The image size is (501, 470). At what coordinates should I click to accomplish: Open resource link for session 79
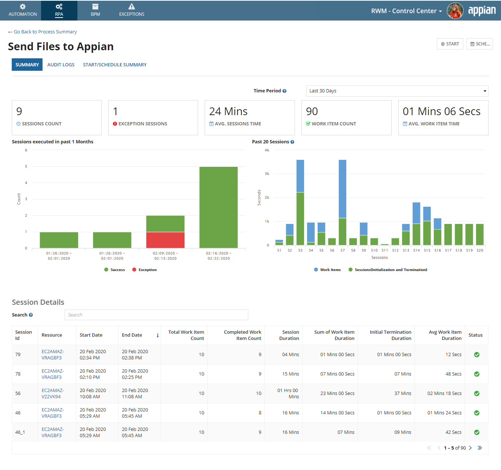tap(52, 355)
